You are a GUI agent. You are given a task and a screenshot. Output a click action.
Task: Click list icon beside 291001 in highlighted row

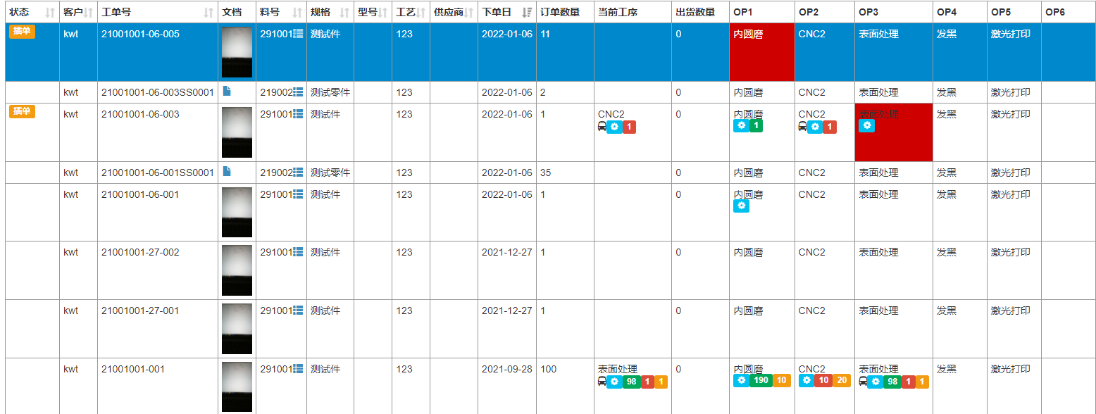[298, 34]
